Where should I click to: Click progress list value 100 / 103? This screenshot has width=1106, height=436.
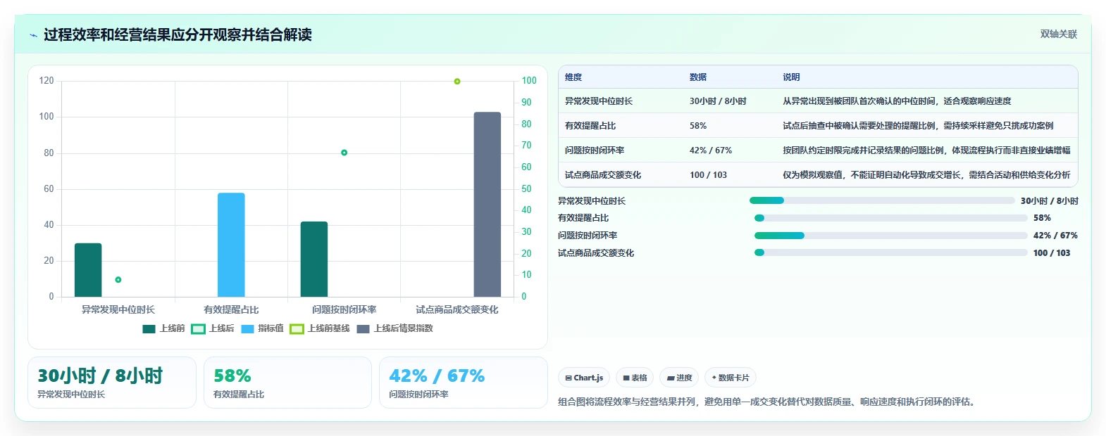[x=1052, y=253]
